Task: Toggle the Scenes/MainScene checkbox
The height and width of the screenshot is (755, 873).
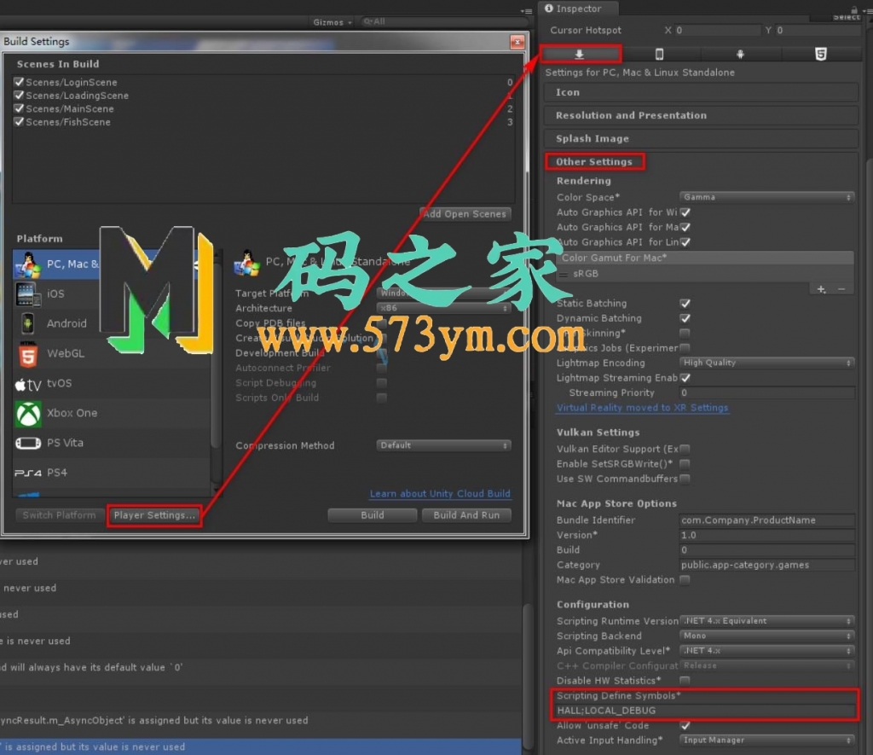Action: click(x=19, y=108)
